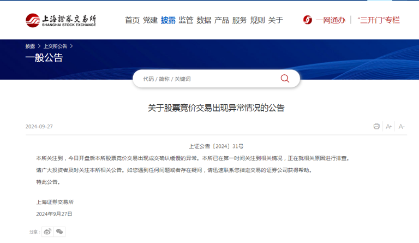Image resolution: width=419 pixels, height=243 pixels.
Task: Click the signature 上海证券交易所
Action: 55,202
